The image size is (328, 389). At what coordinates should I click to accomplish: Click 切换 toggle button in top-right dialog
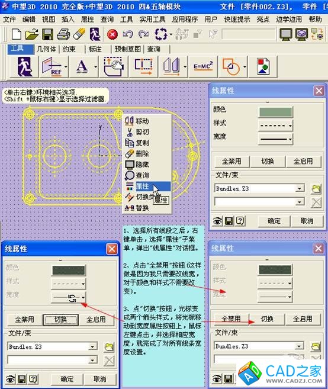point(268,161)
